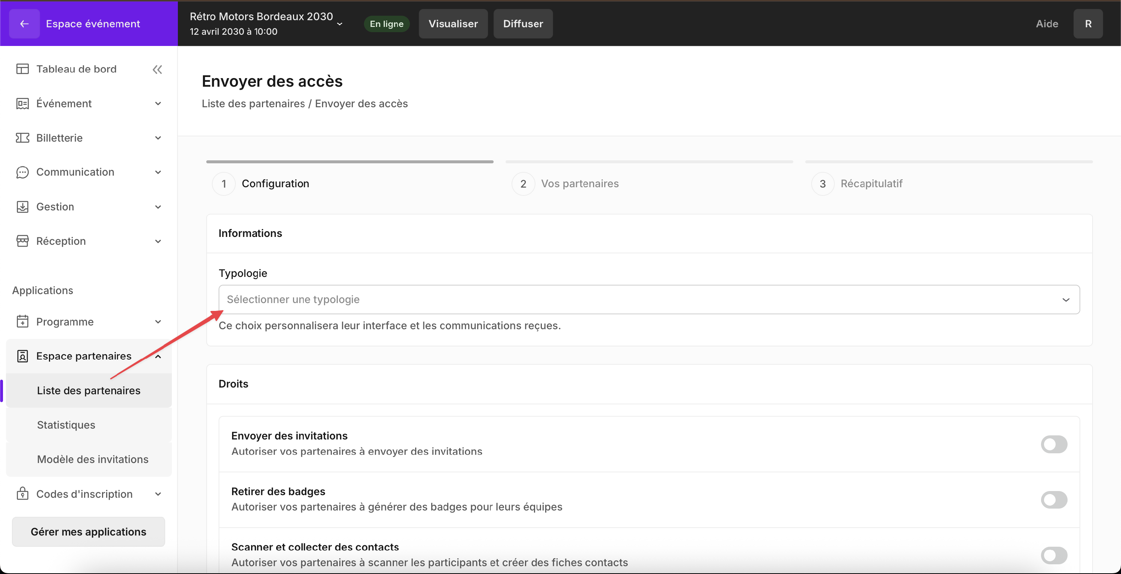Screen dimensions: 1121x574
Task: Click the Communication chat bubble icon
Action: point(22,172)
